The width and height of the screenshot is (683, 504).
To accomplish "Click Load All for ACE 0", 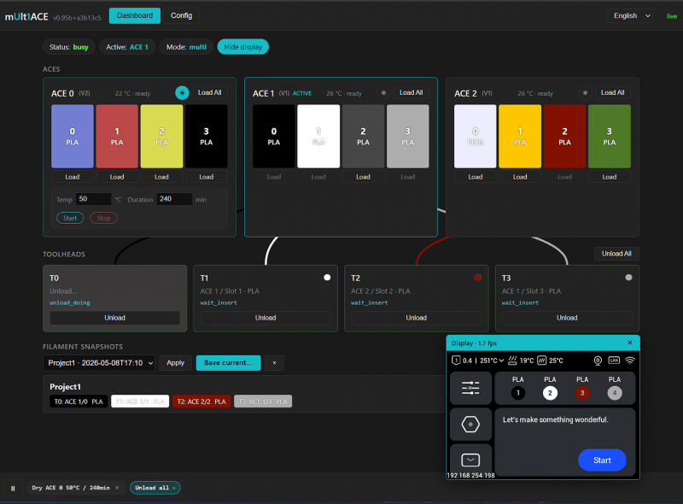I will pyautogui.click(x=209, y=92).
